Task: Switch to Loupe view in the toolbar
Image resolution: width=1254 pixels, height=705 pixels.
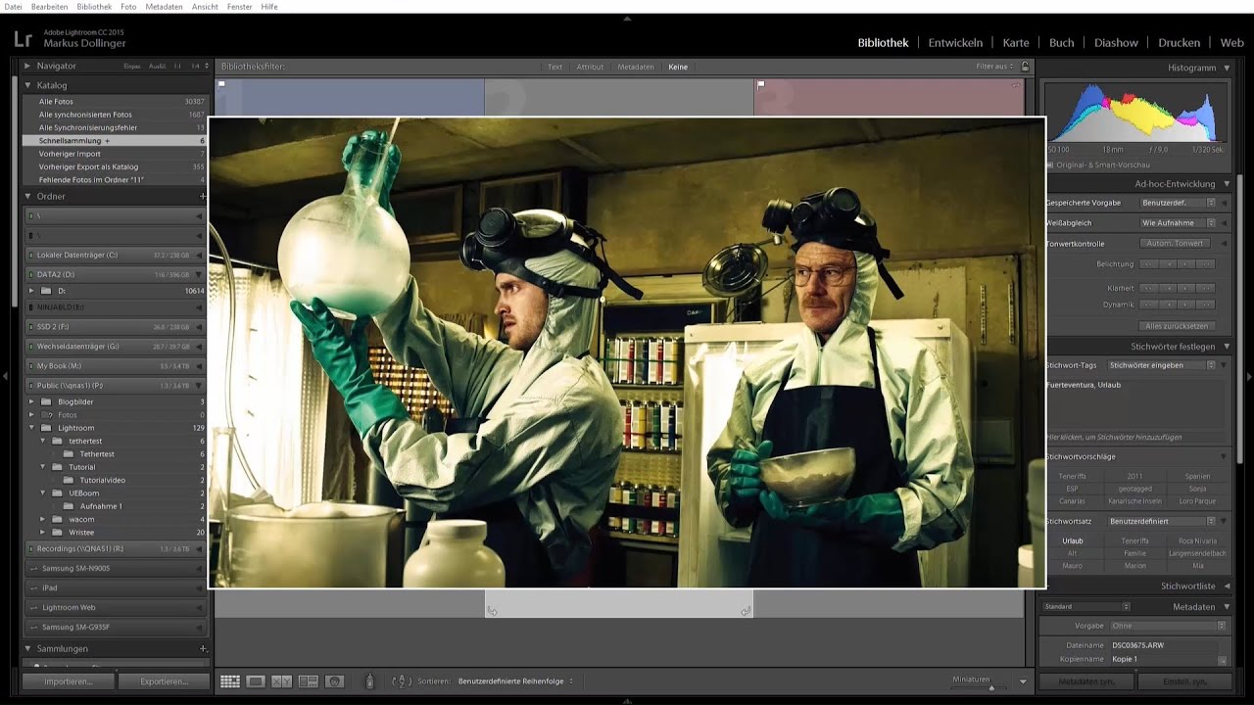Action: [256, 681]
